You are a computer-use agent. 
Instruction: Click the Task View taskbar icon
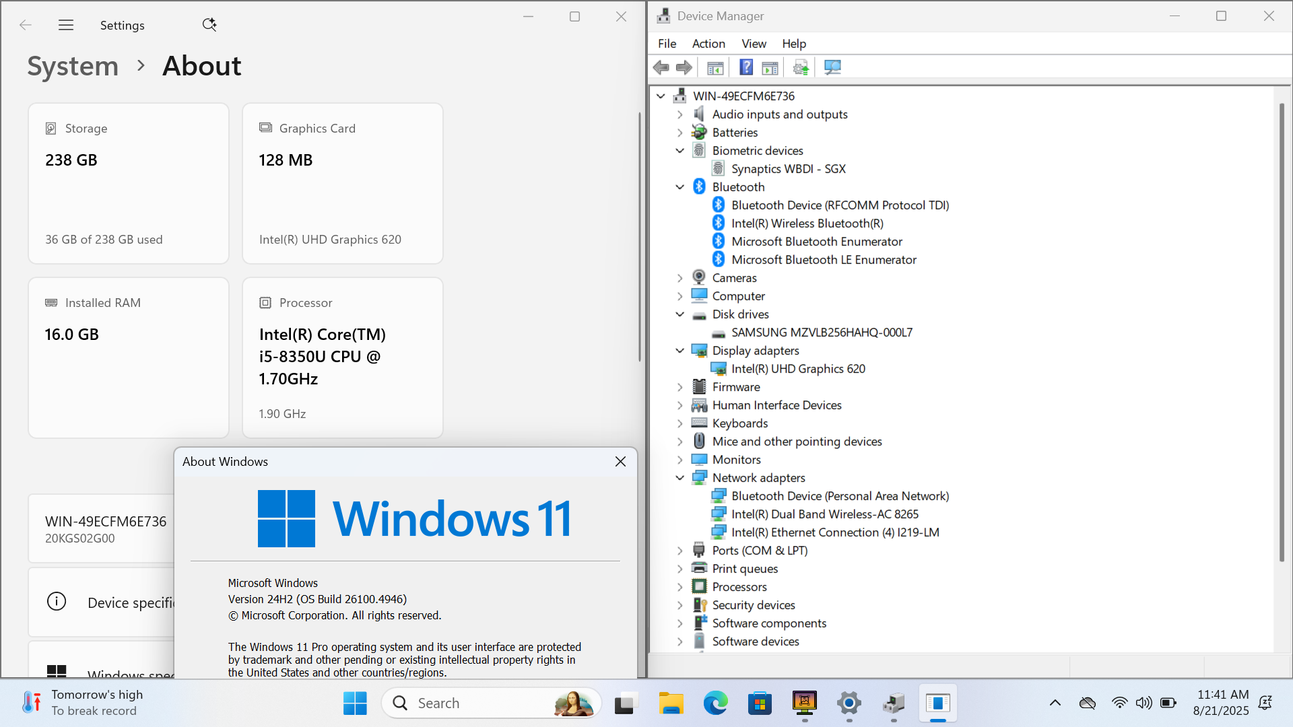click(x=625, y=703)
